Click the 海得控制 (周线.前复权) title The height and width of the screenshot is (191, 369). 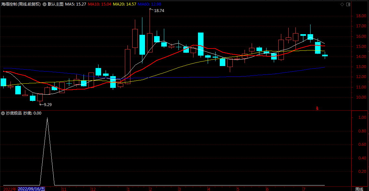click(x=21, y=4)
